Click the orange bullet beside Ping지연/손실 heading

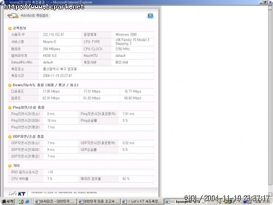click(10, 108)
